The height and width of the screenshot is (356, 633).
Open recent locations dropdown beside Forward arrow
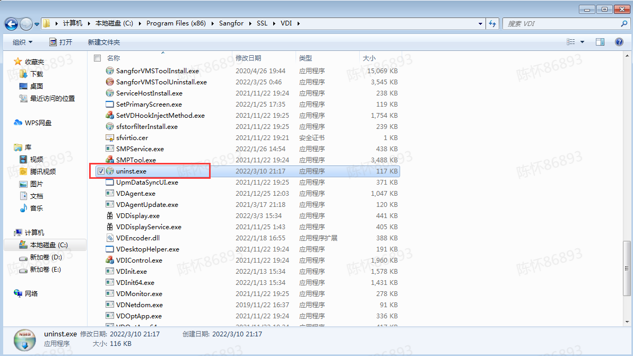pos(37,24)
